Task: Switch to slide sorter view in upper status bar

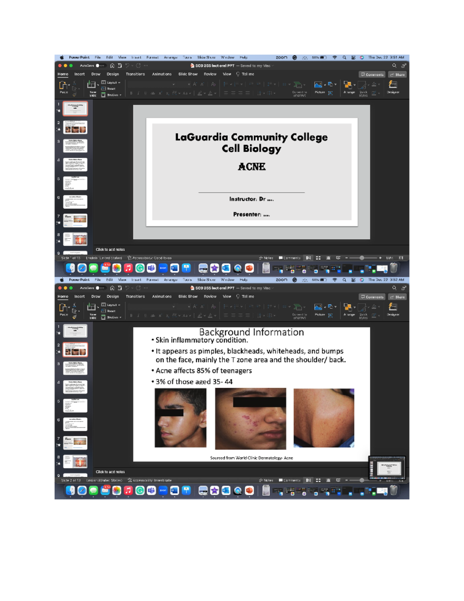Action: (x=318, y=258)
